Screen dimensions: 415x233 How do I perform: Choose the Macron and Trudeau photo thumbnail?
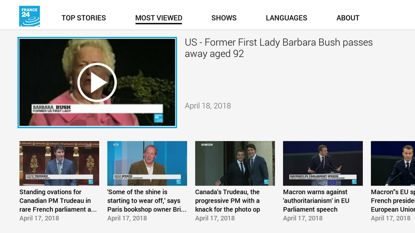(235, 163)
